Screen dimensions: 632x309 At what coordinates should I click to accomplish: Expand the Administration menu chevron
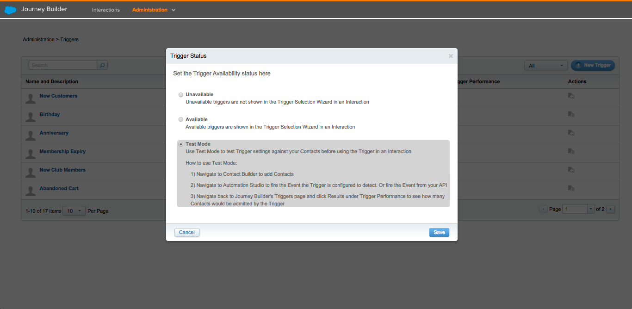[x=173, y=10]
